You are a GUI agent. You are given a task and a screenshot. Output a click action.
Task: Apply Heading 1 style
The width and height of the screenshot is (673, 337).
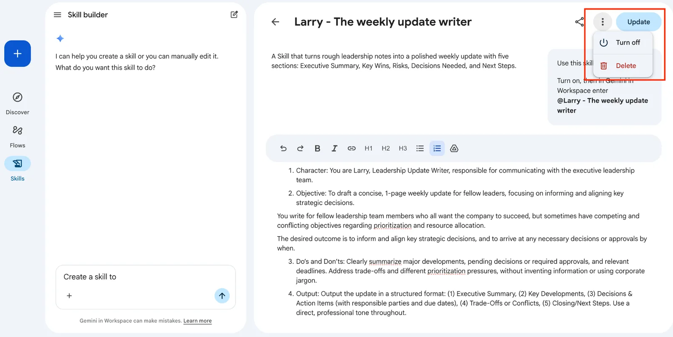(368, 148)
